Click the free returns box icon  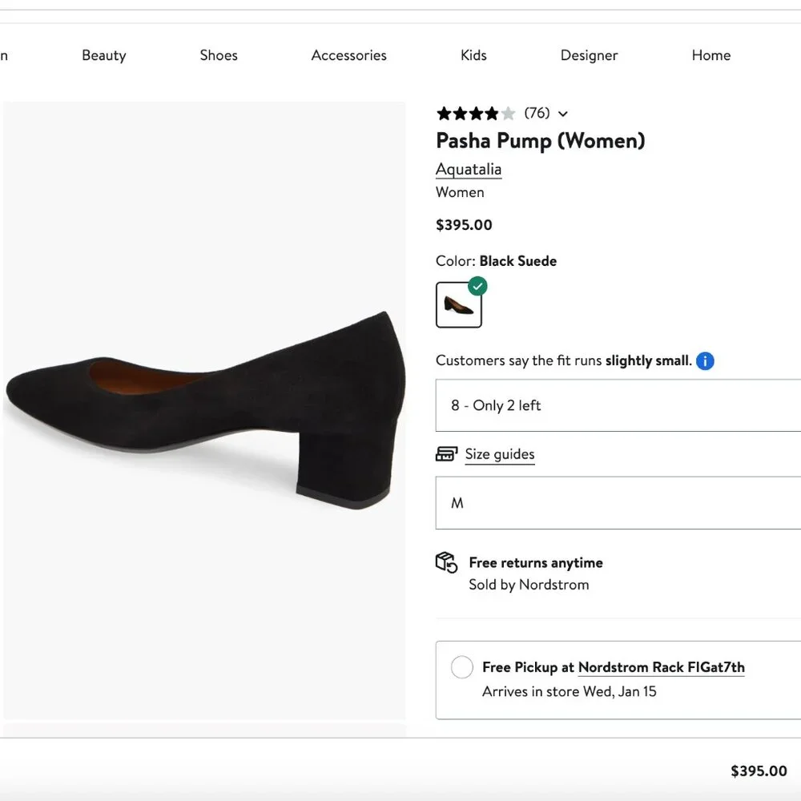[446, 563]
